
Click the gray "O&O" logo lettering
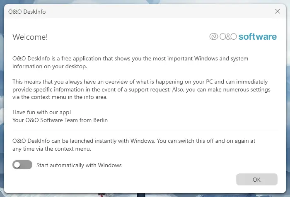click(x=228, y=37)
